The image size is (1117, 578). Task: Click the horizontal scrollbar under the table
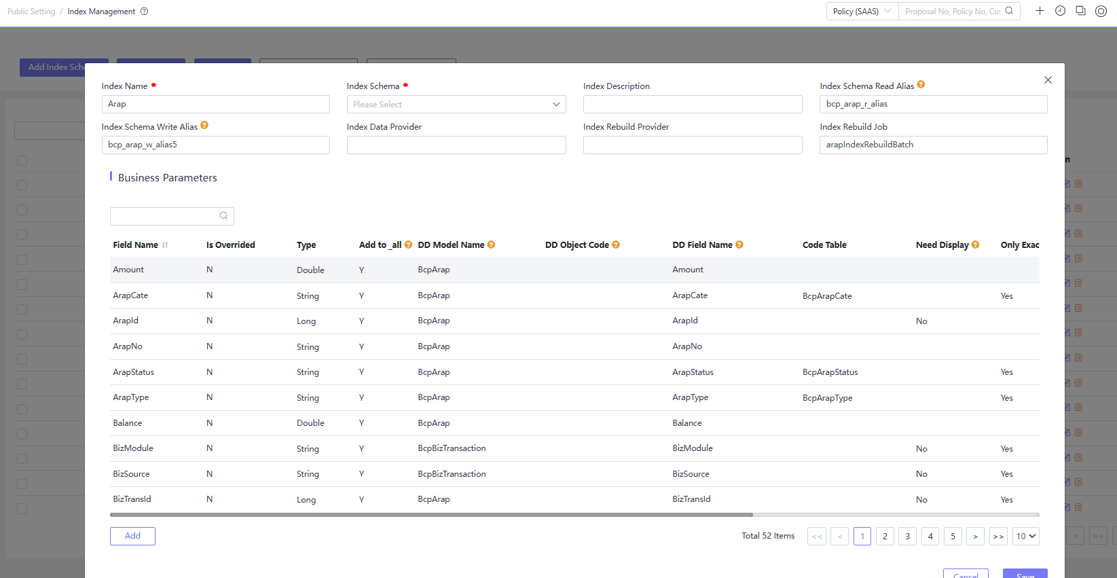[x=431, y=515]
